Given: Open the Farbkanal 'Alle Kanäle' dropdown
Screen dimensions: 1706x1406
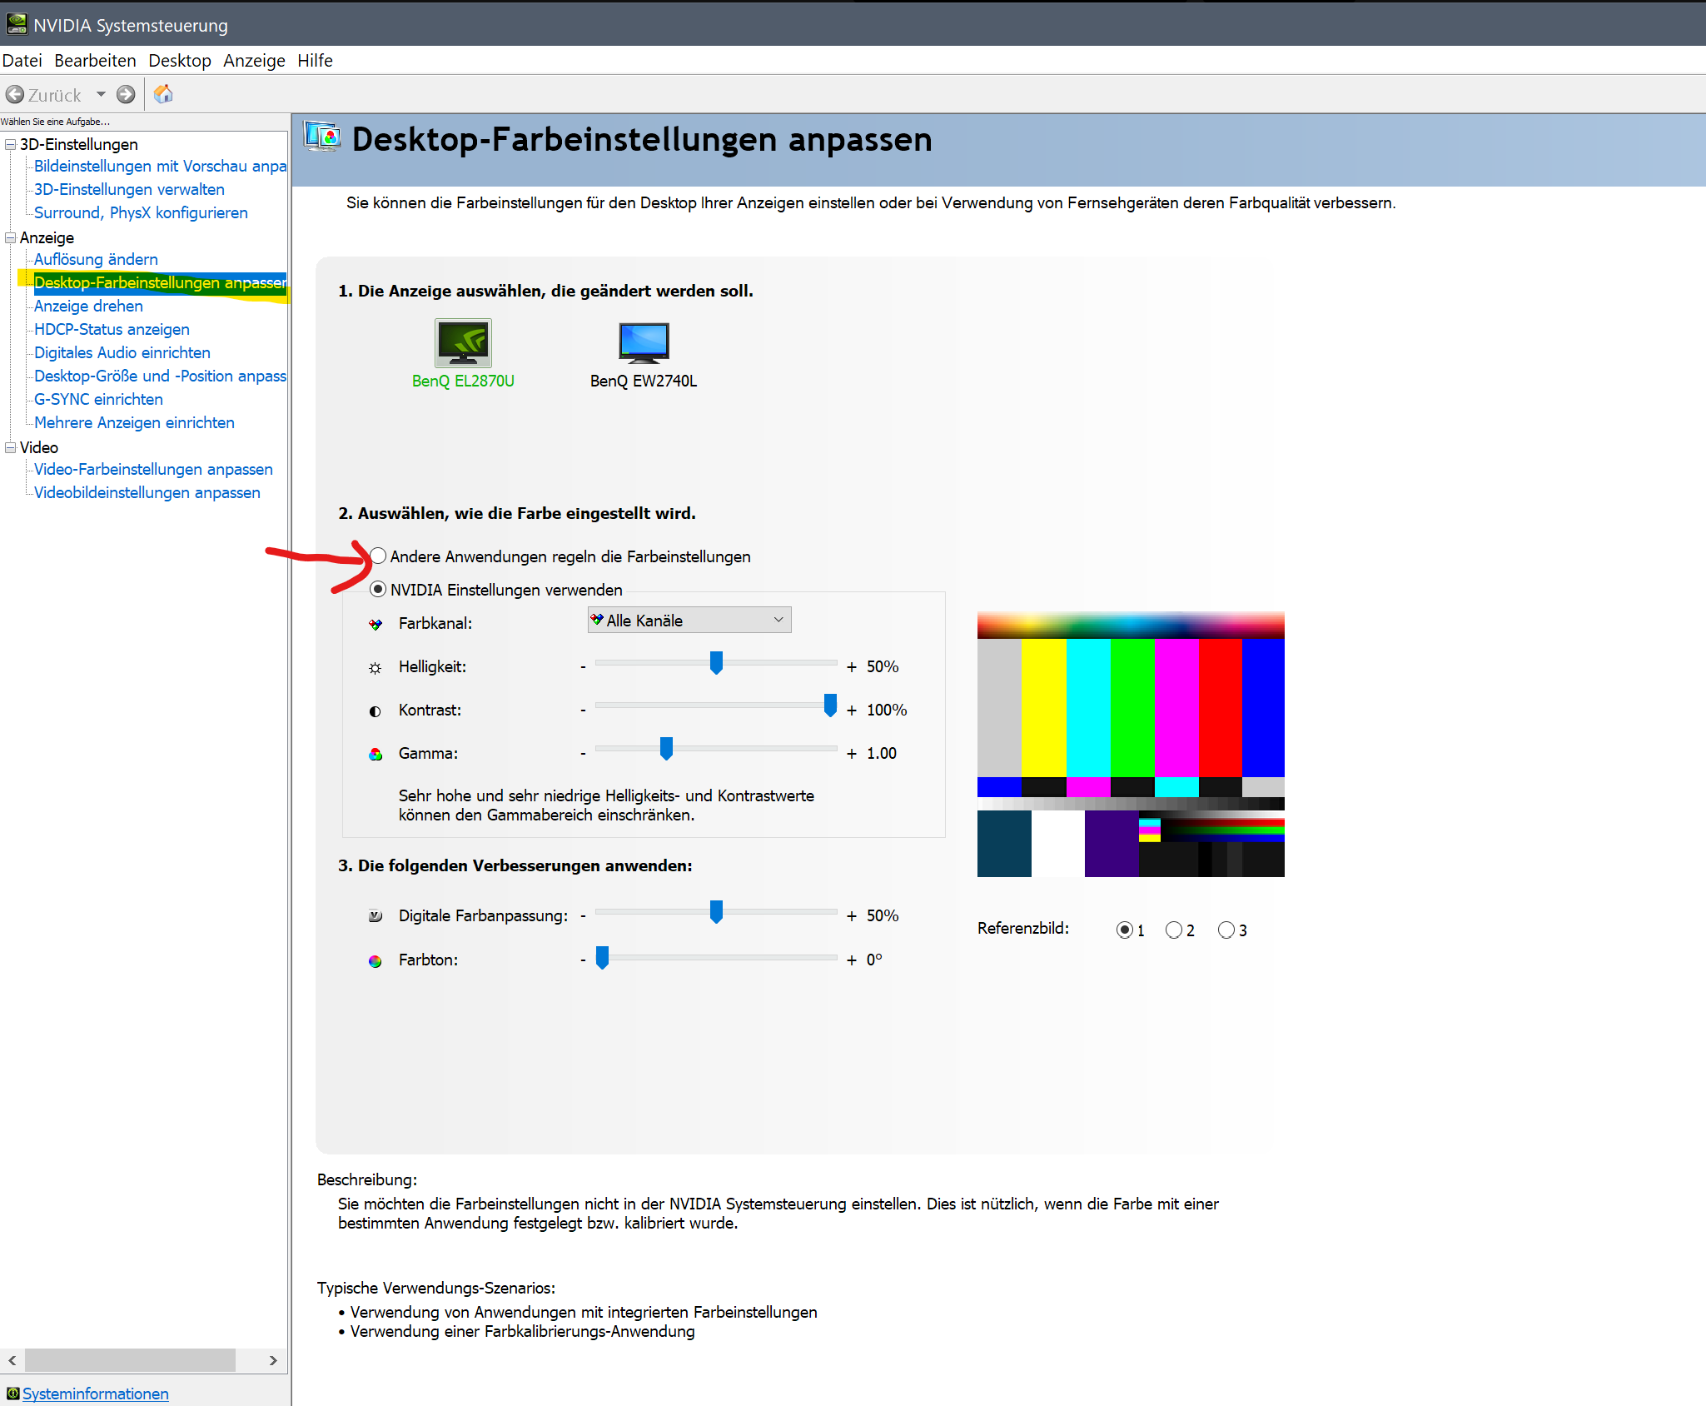Looking at the screenshot, I should click(x=689, y=620).
